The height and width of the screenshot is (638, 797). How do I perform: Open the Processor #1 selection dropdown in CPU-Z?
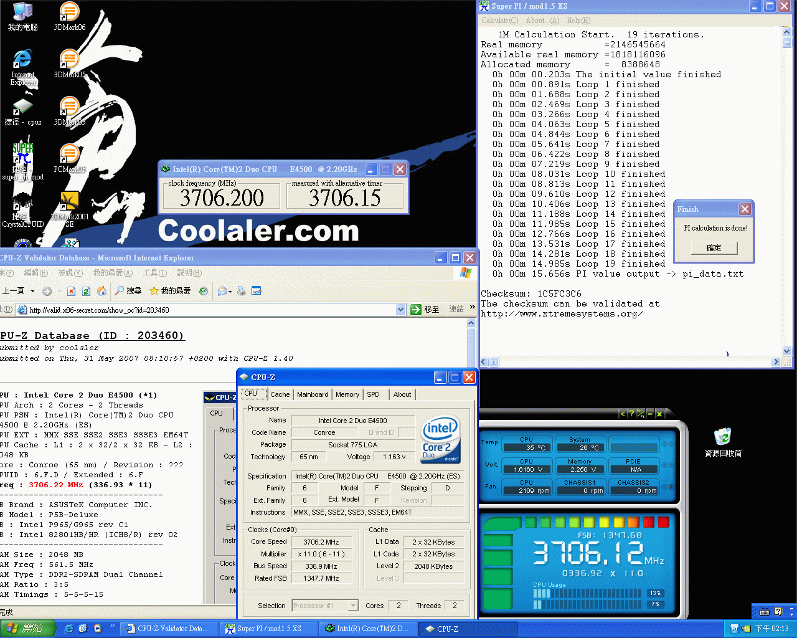353,606
